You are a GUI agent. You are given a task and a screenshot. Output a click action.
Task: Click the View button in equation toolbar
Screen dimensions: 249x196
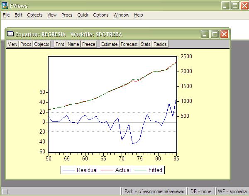(x=12, y=44)
